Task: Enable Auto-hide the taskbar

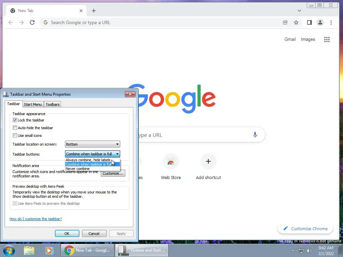Action: pyautogui.click(x=15, y=127)
